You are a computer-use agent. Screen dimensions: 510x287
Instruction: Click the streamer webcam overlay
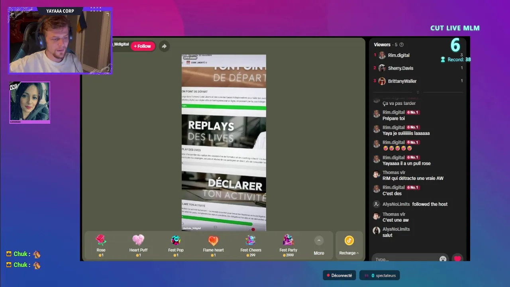pyautogui.click(x=60, y=41)
